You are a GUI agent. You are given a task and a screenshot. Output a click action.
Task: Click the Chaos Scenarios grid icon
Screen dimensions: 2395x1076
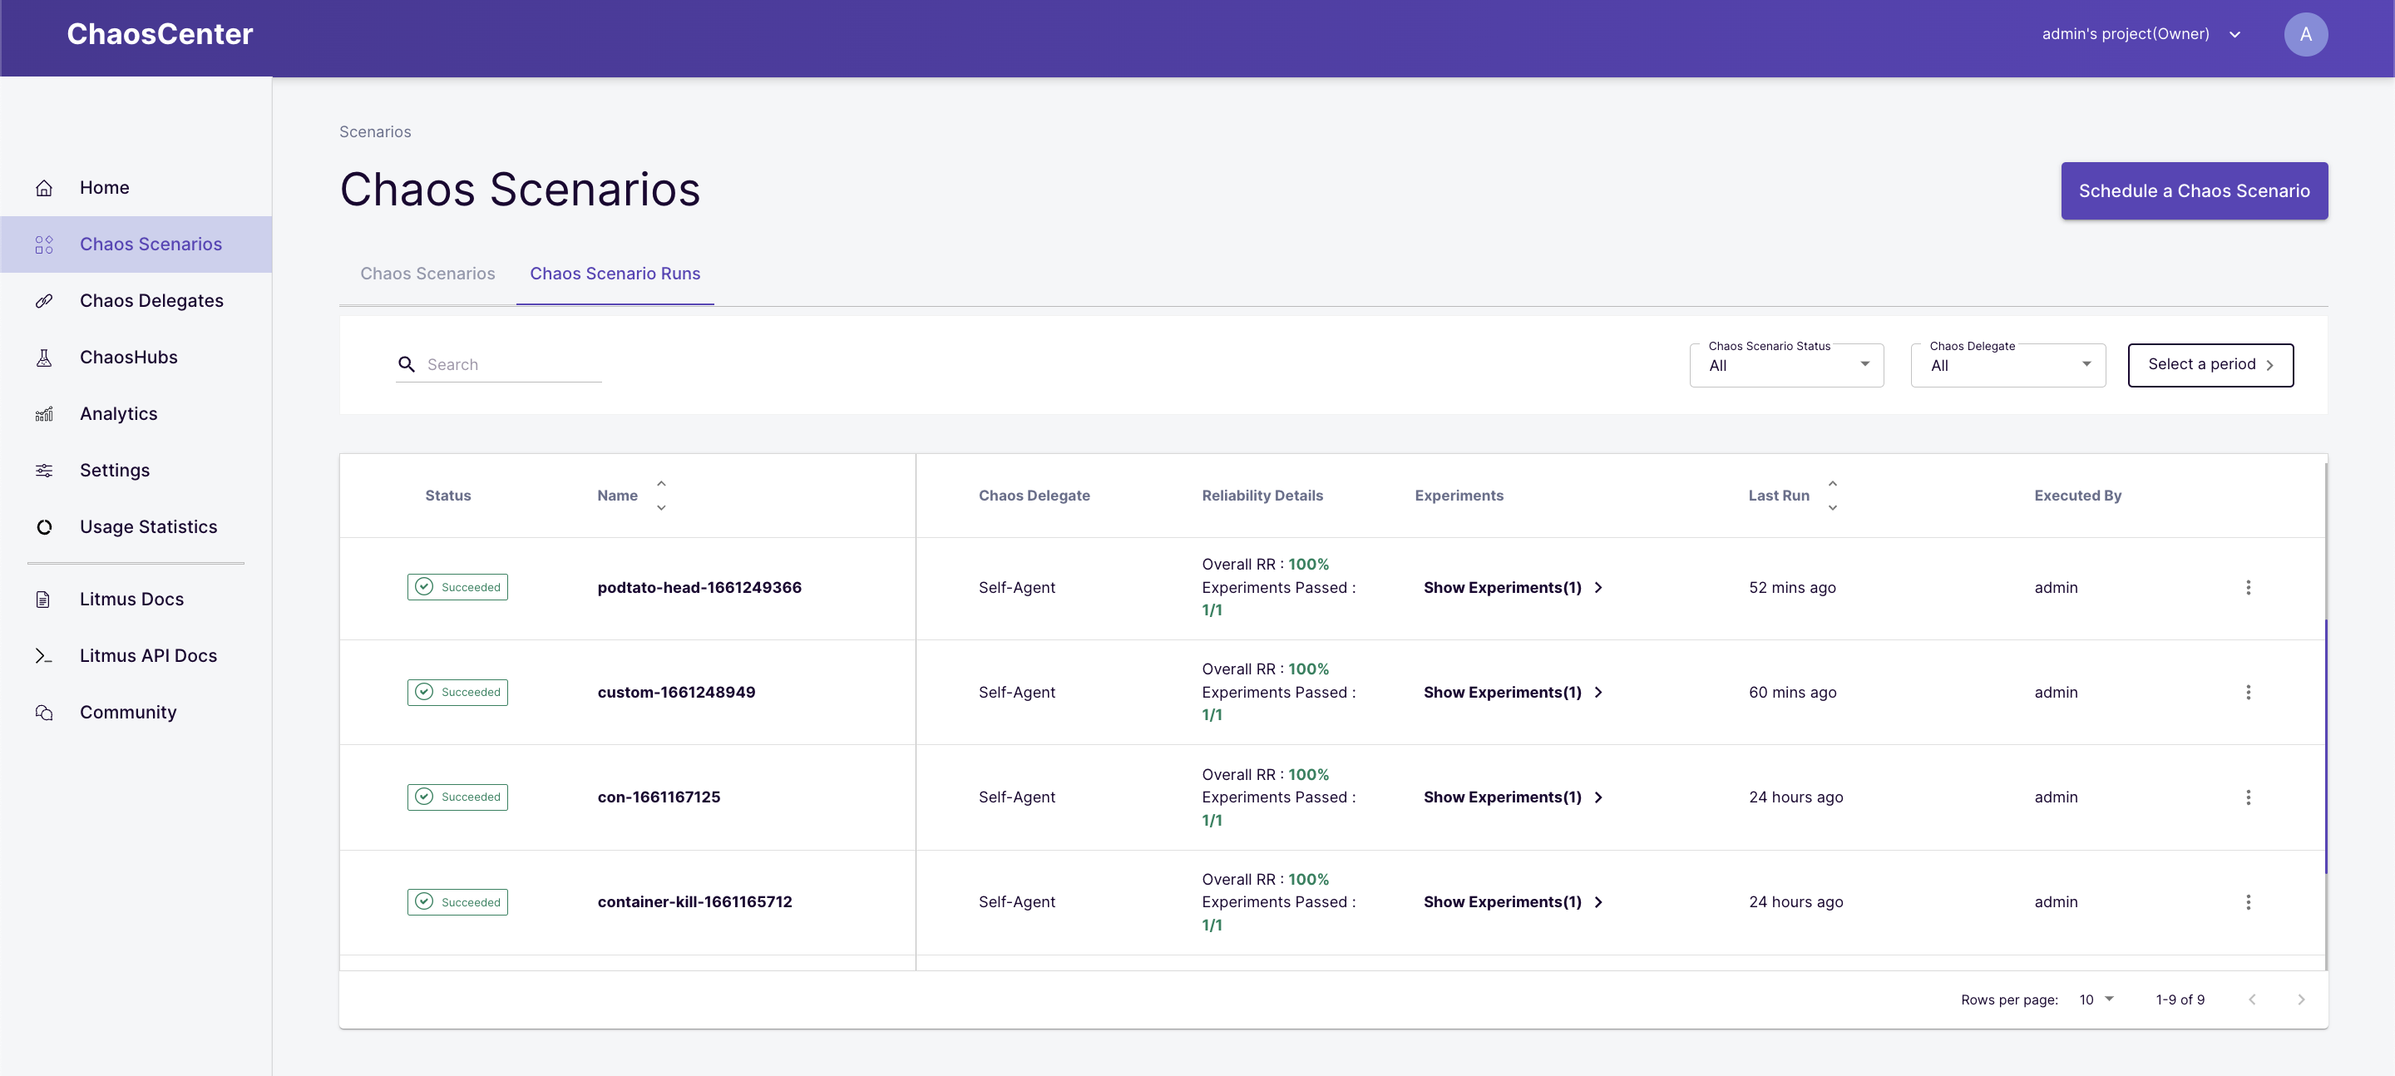(44, 244)
